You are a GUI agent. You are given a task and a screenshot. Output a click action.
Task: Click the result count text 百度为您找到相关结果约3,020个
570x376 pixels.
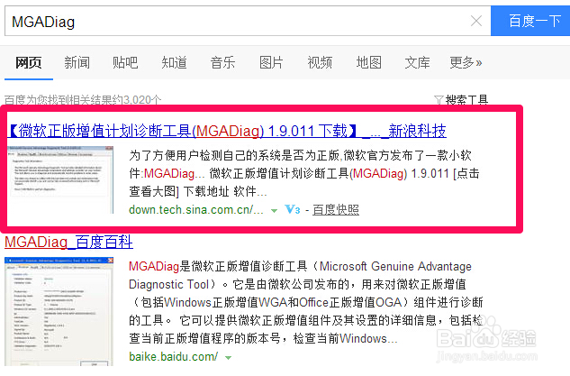coord(83,100)
